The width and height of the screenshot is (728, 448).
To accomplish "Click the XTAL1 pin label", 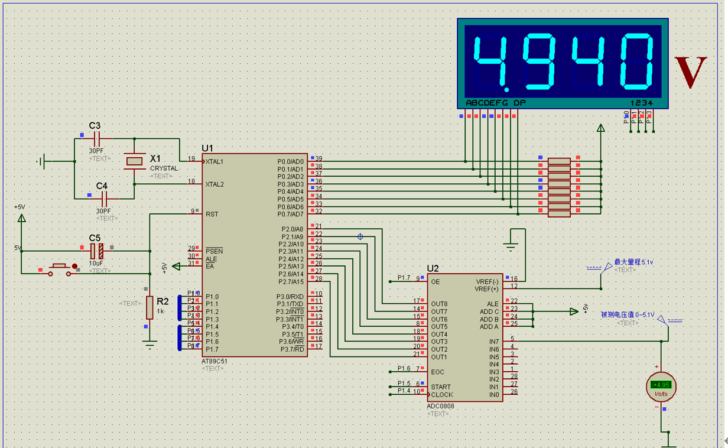I will (x=214, y=161).
